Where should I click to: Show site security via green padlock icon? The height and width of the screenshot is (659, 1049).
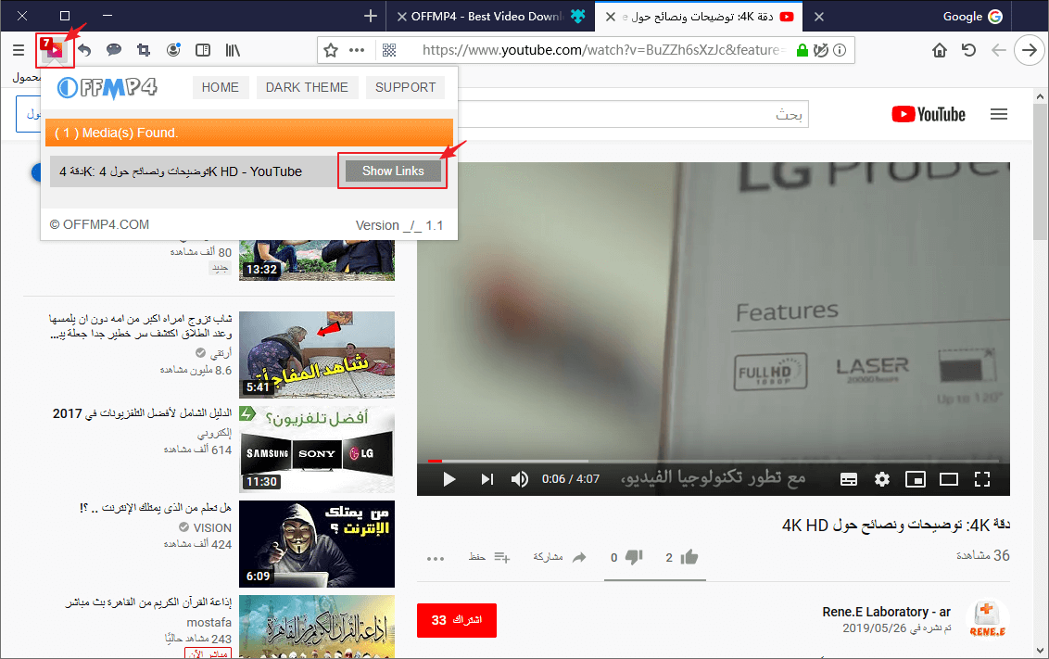803,50
